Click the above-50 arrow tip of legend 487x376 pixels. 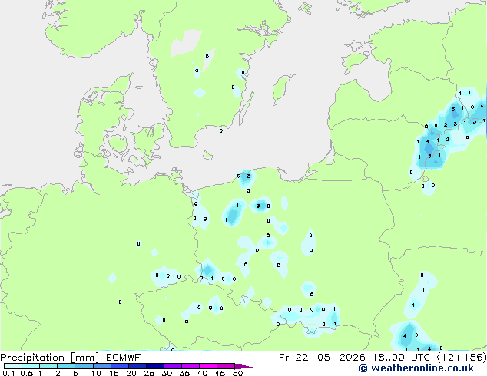point(243,366)
